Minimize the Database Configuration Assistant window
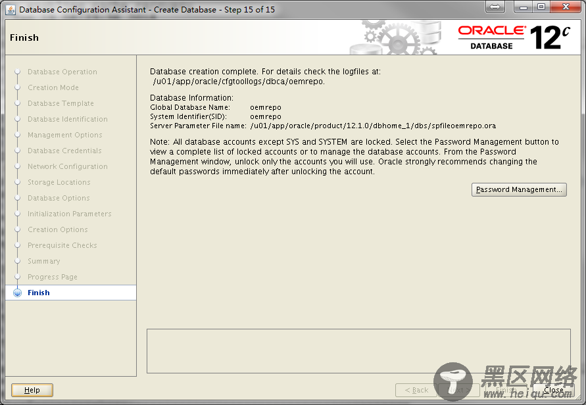This screenshot has height=405, width=586. tap(523, 7)
